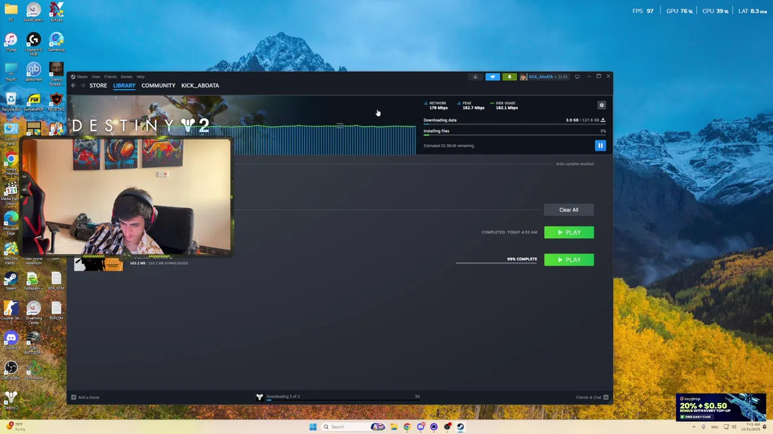Viewport: 773px width, 434px height.
Task: Click the Estimated time remaining text
Action: (449, 146)
